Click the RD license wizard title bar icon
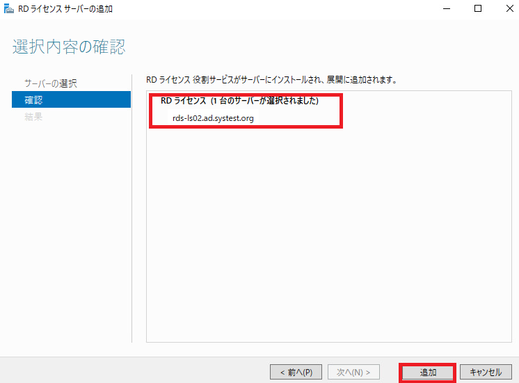Screen dimensions: 519x383 (x=9, y=8)
